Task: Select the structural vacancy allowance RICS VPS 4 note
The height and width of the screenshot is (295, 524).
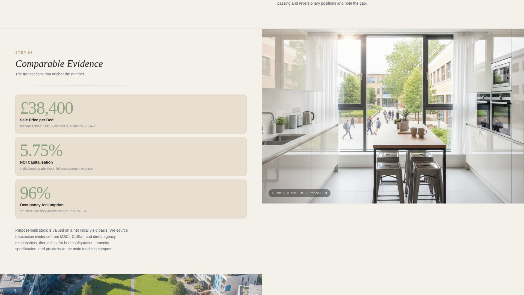Action: click(x=53, y=211)
